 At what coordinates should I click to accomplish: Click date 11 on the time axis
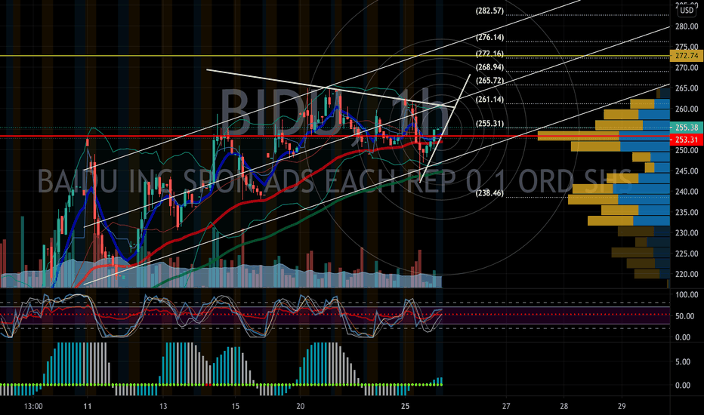point(88,407)
